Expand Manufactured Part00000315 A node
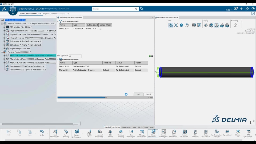The width and height of the screenshot is (256, 144). 5,59
